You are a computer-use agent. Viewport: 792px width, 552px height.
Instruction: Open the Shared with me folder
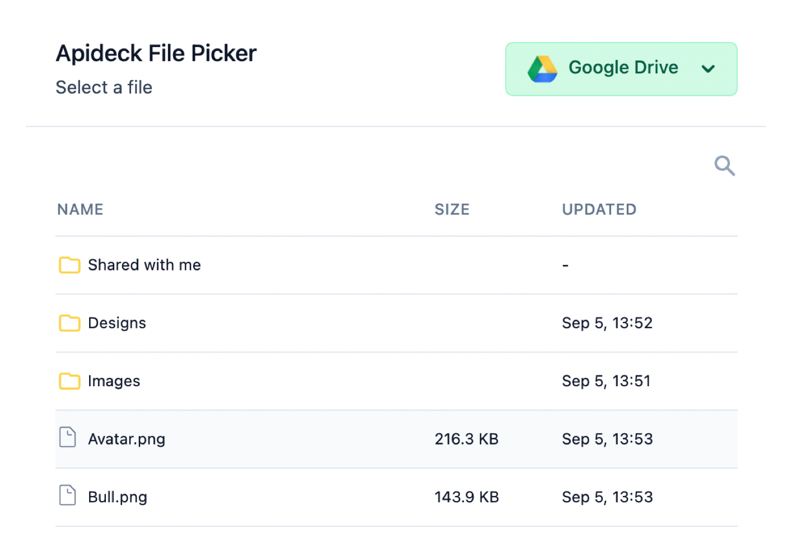pos(145,265)
